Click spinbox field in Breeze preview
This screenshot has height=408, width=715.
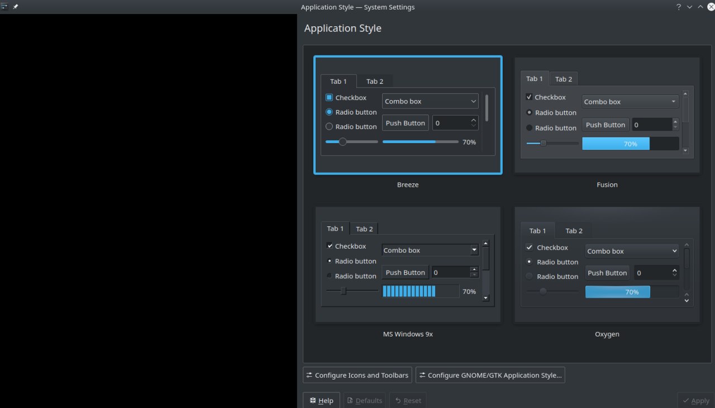456,123
